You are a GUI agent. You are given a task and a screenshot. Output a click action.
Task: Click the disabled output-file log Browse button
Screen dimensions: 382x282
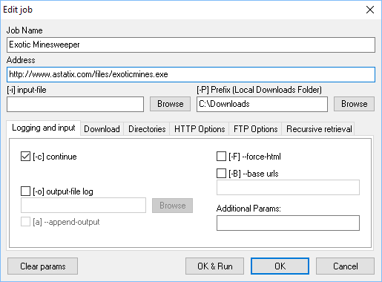[x=172, y=206]
